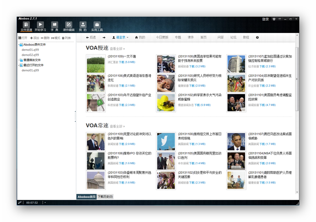Switch to the 下载历史(0) tab
316x222 pixels.
105,196
